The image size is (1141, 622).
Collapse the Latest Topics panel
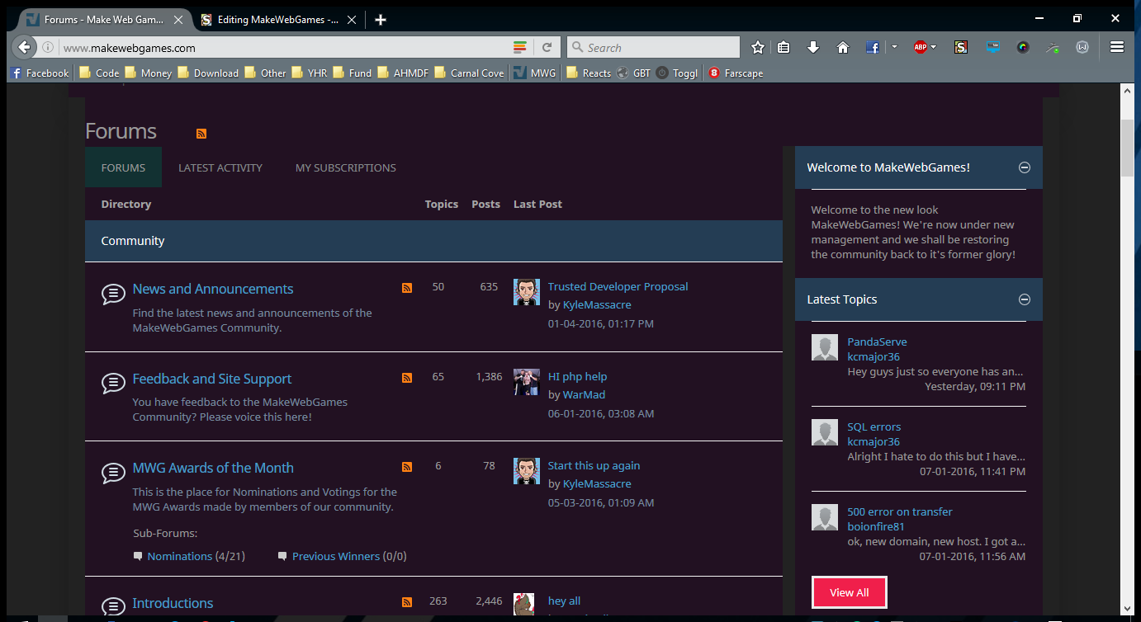[1024, 299]
